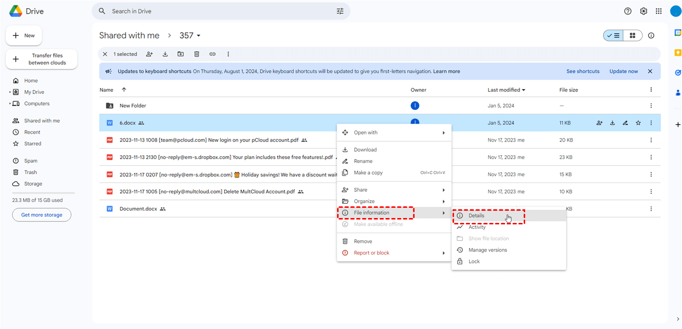Click the storage usage progress bar
This screenshot has height=329, width=682.
click(x=43, y=193)
